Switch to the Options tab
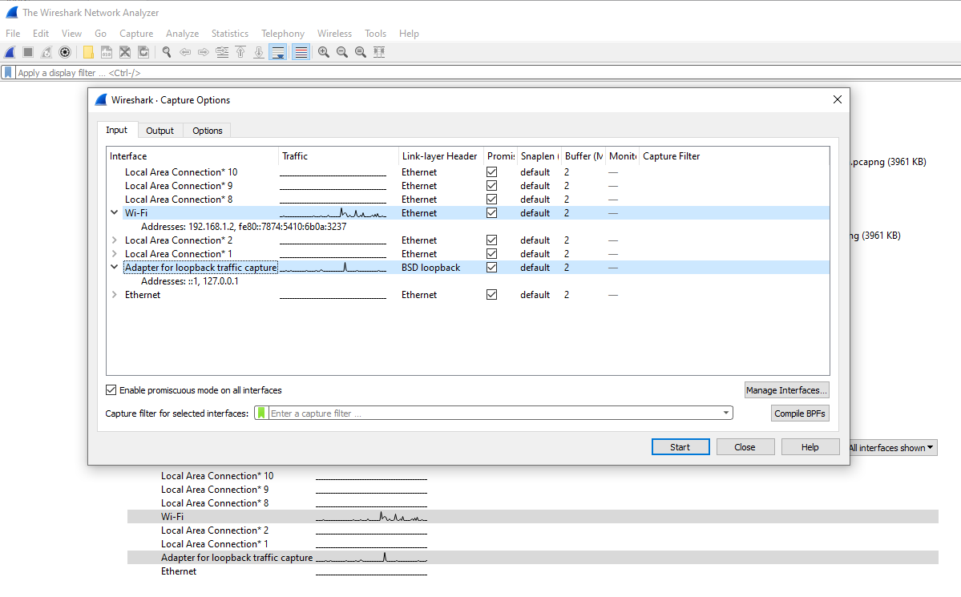 pos(207,131)
